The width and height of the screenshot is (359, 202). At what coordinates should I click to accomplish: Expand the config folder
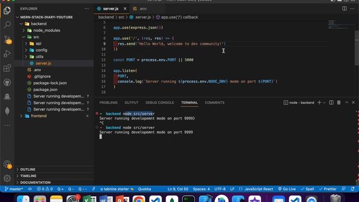coord(42,50)
